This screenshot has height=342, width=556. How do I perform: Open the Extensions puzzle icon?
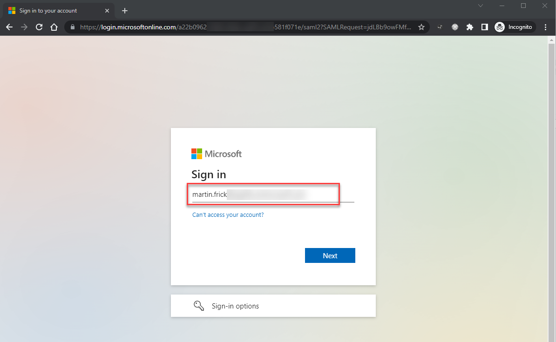tap(469, 27)
